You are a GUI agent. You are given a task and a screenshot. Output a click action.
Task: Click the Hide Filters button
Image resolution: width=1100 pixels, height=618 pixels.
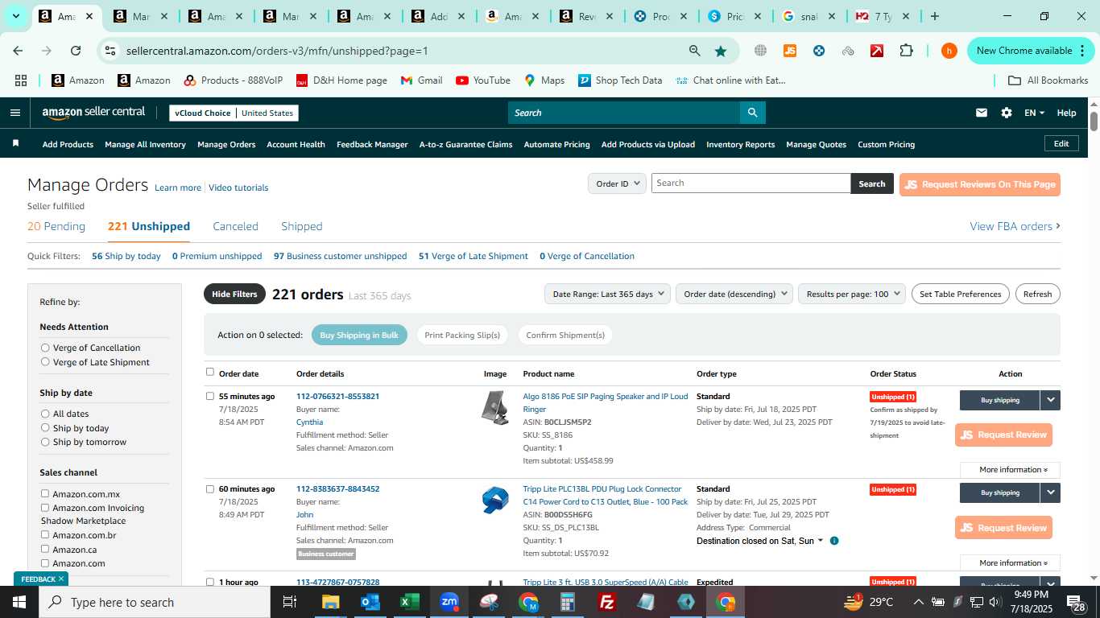click(x=234, y=294)
